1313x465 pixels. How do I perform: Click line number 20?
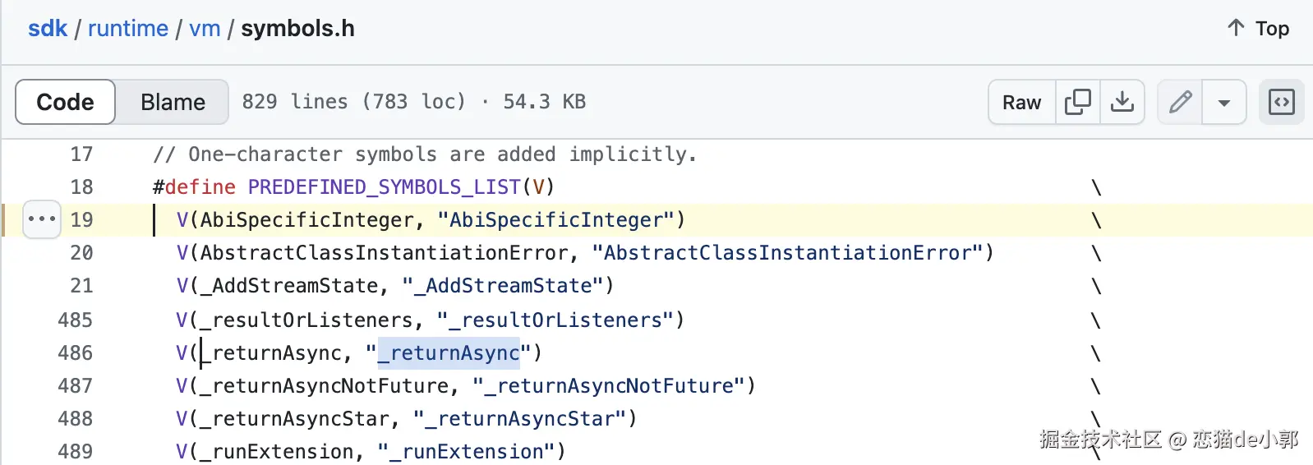81,253
